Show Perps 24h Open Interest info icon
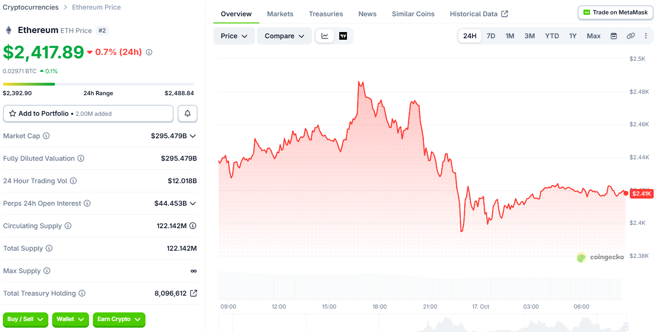658x332 pixels. coord(87,203)
